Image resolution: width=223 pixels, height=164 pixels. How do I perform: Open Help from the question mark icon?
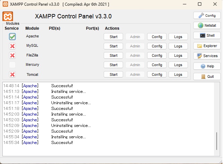click(x=207, y=66)
